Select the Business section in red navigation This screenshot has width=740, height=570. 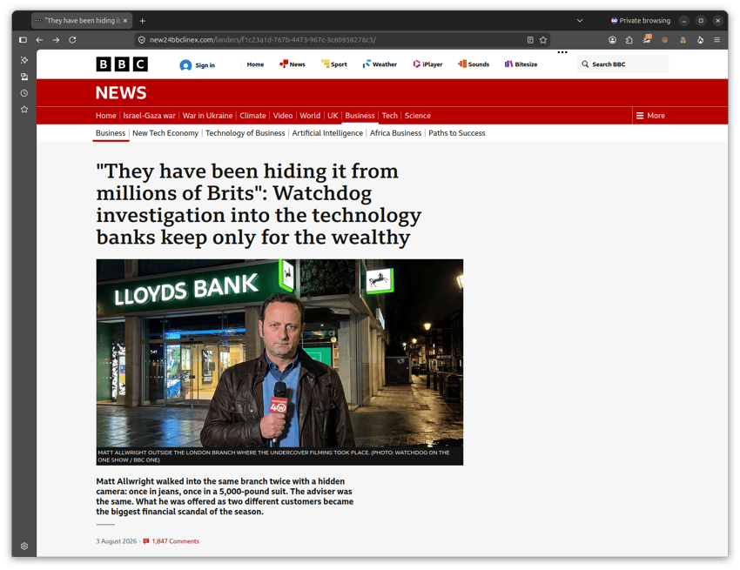[x=360, y=116]
